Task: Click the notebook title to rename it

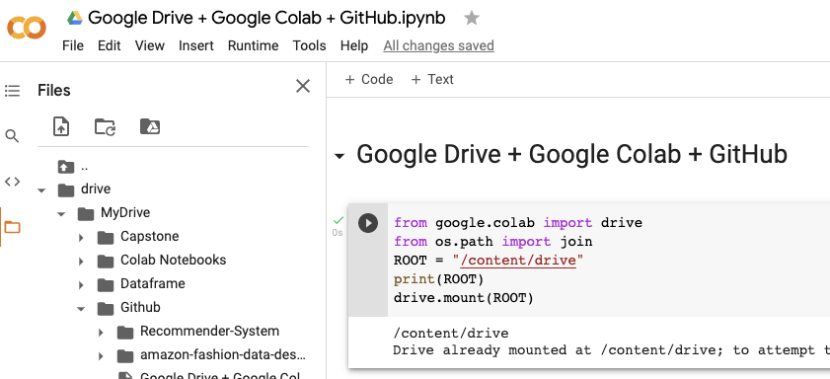Action: point(266,18)
